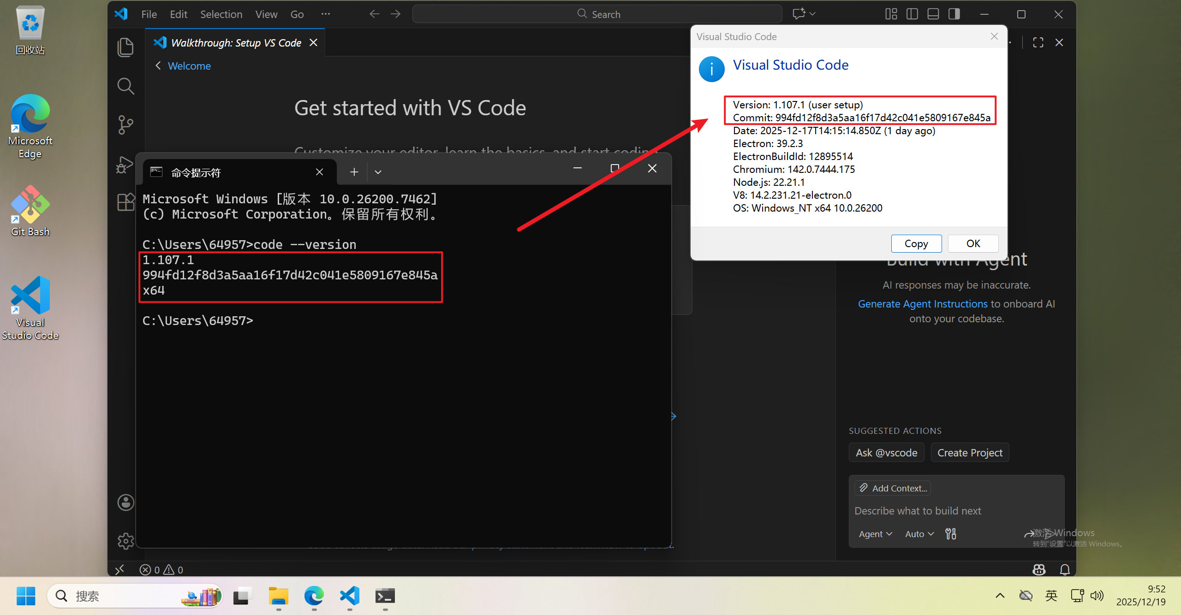
Task: Open the Configure Tools icon in chat
Action: [x=951, y=534]
